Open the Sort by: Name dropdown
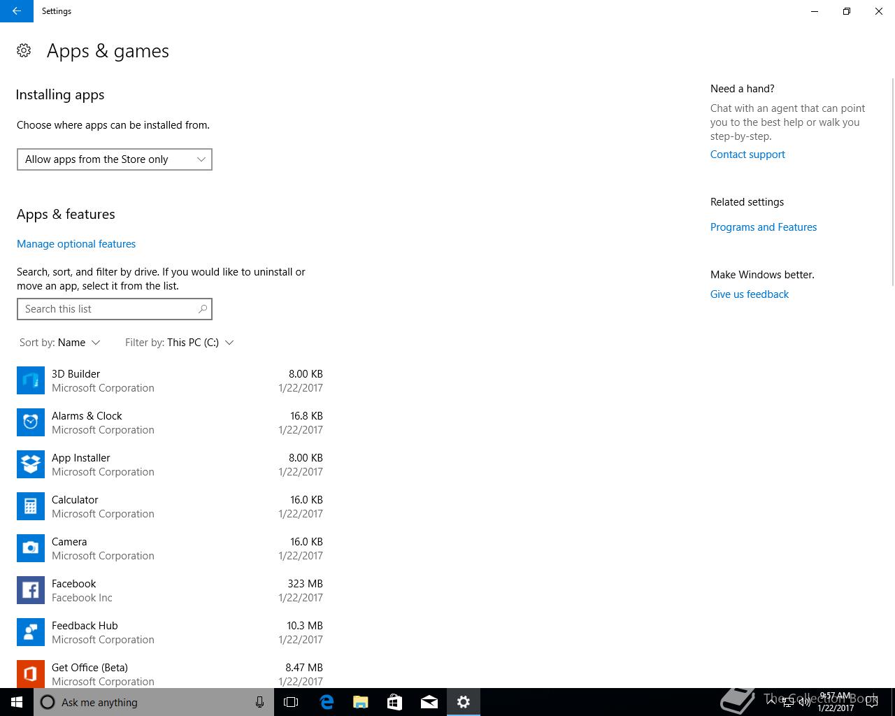Image resolution: width=895 pixels, height=716 pixels. (60, 343)
